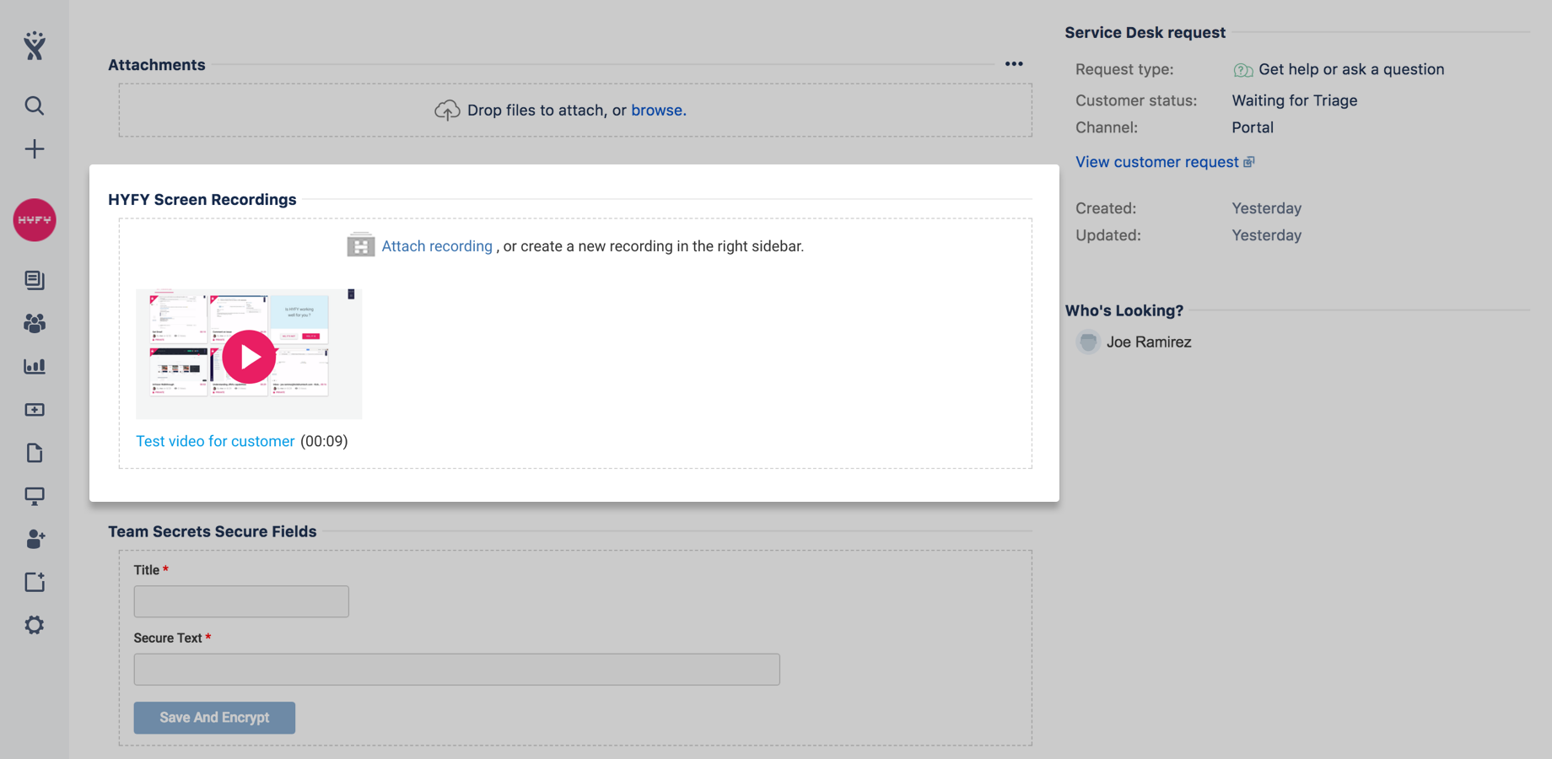
Task: Click the Updated Yesterday value
Action: click(1267, 235)
